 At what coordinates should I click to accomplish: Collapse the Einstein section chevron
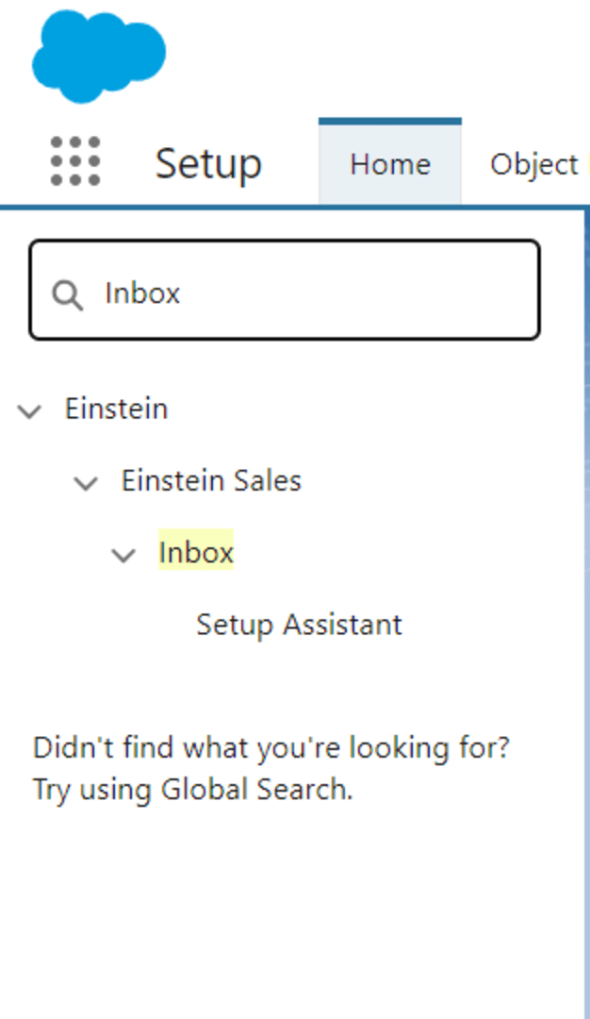(30, 410)
